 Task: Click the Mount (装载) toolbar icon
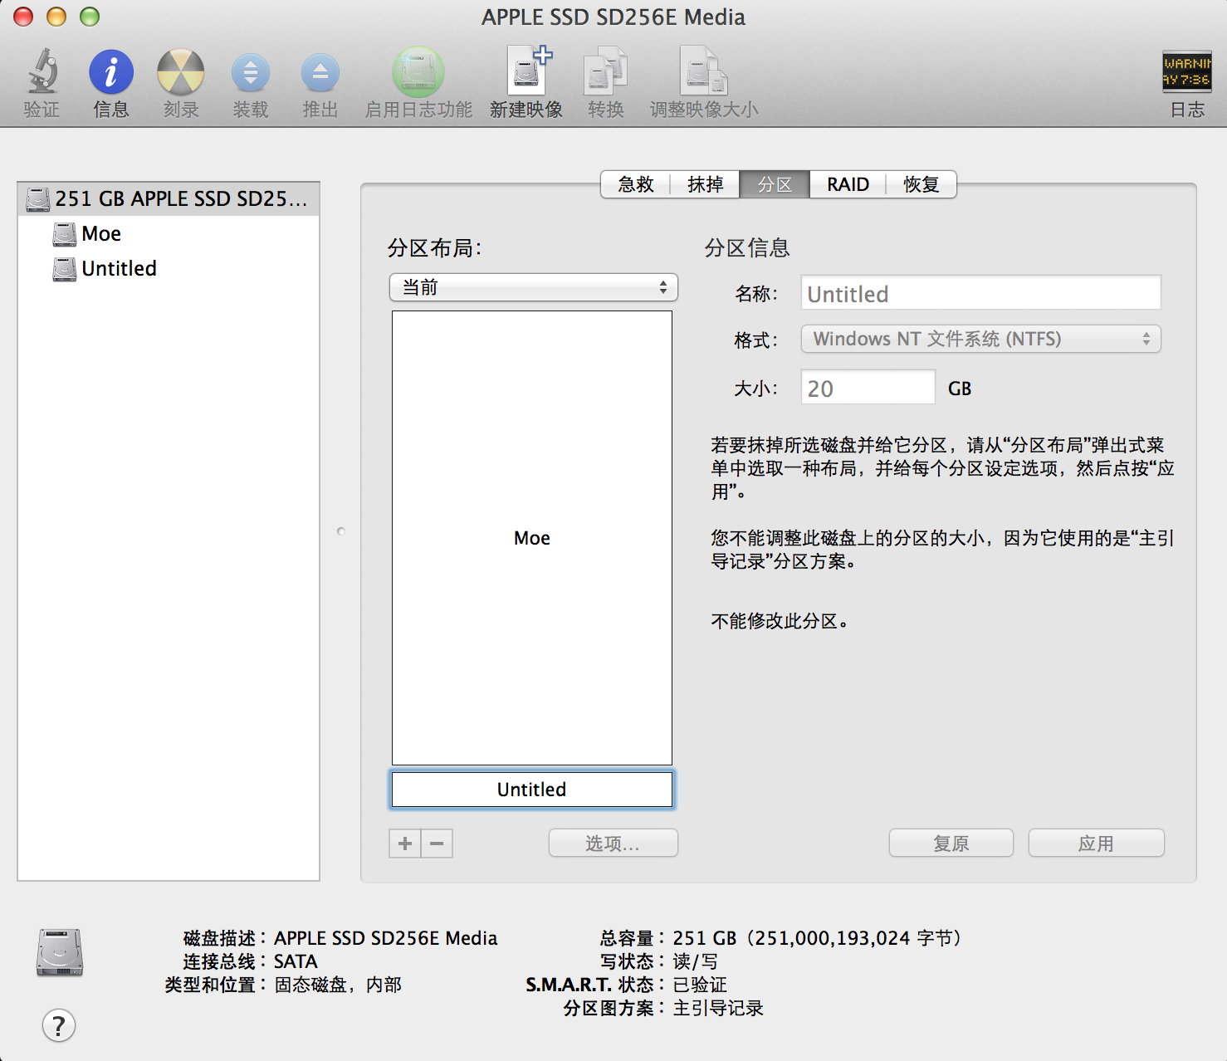250,73
